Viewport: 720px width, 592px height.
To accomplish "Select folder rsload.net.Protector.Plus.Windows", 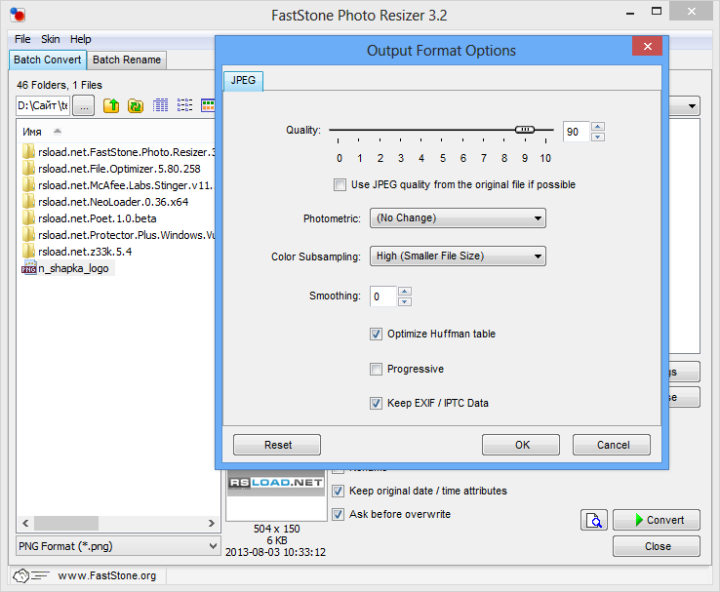I will [x=127, y=235].
